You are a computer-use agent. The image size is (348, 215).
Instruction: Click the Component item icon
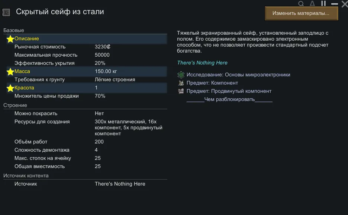[x=181, y=83]
